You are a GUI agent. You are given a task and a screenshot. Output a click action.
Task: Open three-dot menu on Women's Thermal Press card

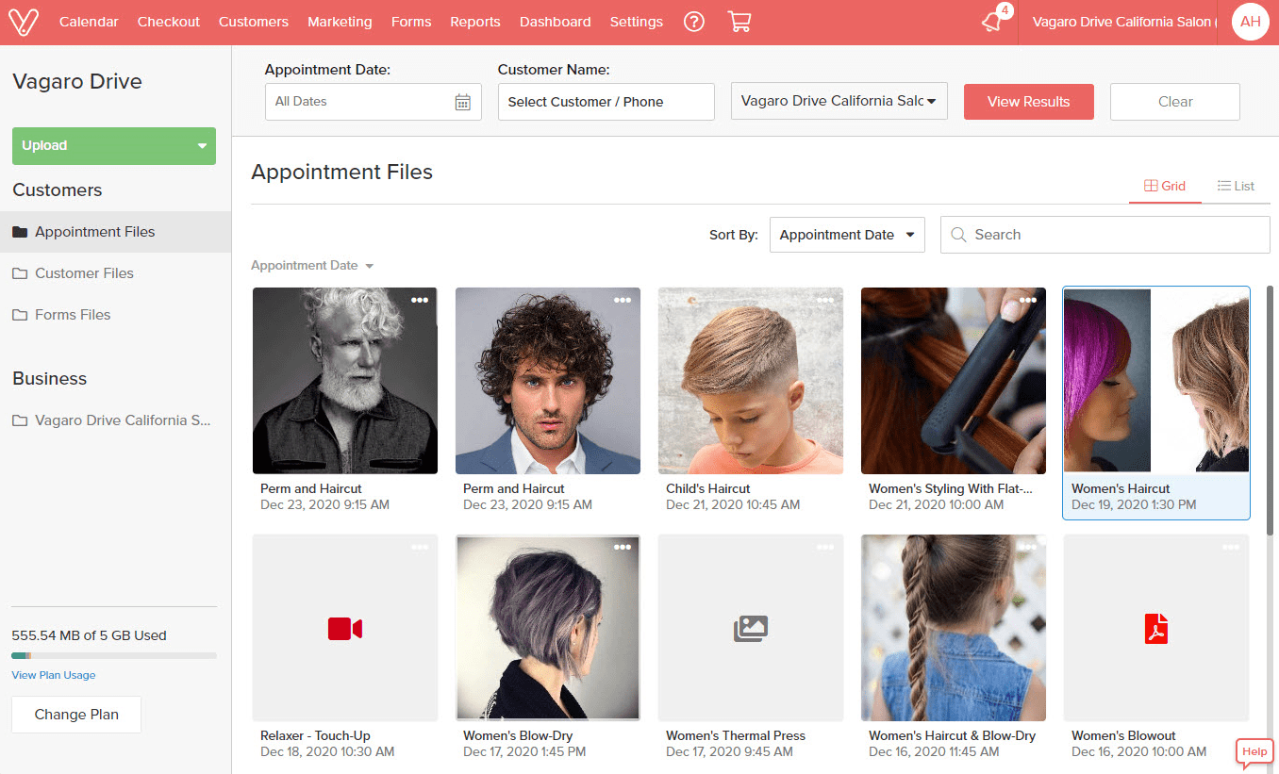tap(825, 547)
